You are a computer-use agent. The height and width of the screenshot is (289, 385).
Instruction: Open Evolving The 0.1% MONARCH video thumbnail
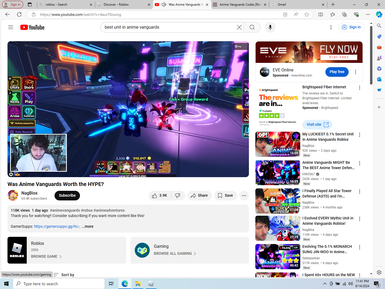(278, 257)
